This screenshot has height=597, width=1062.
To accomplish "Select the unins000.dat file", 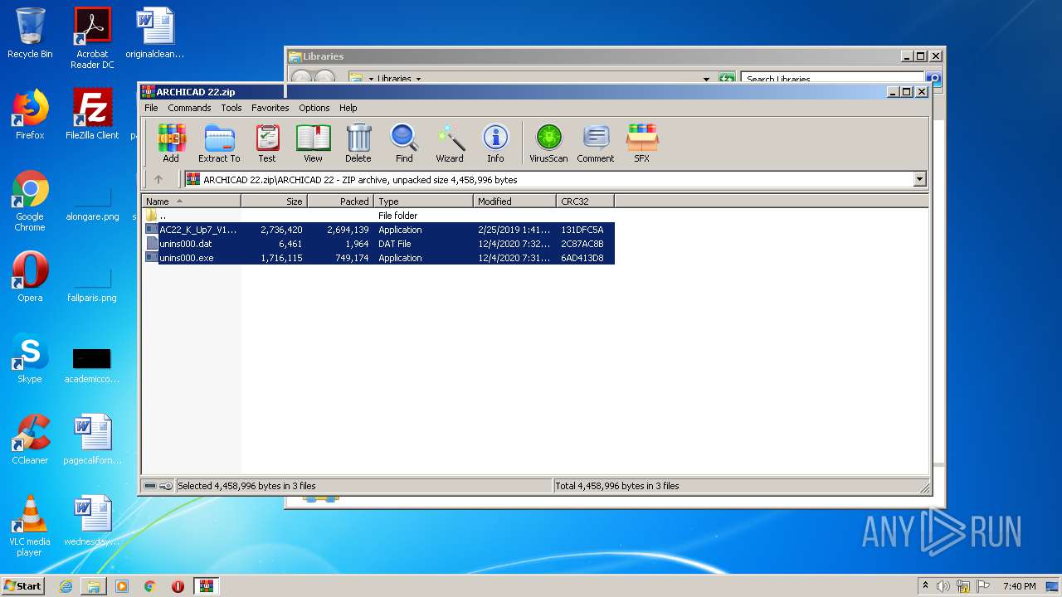I will 378,244.
